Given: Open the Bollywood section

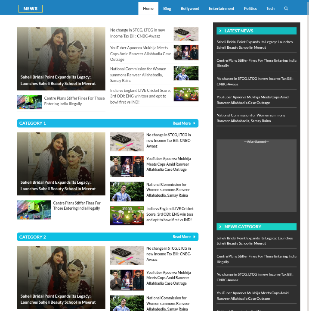Looking at the screenshot, I should pyautogui.click(x=190, y=8).
